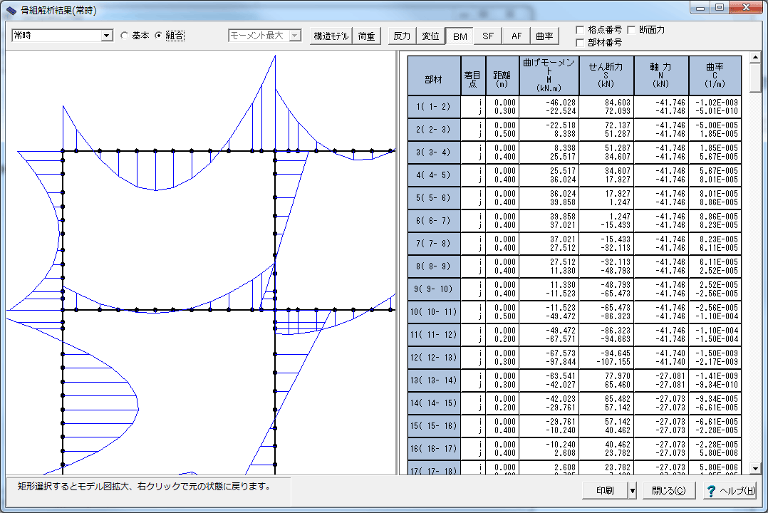Select the 基本 radio button

[125, 36]
